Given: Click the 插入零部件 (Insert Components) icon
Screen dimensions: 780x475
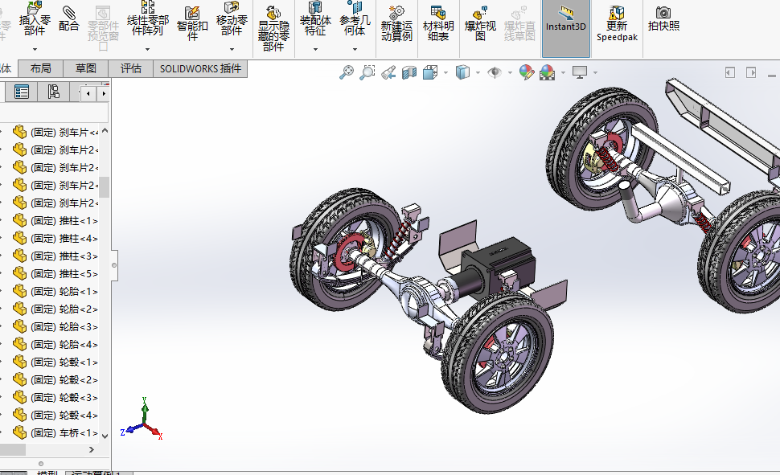Looking at the screenshot, I should 35,19.
